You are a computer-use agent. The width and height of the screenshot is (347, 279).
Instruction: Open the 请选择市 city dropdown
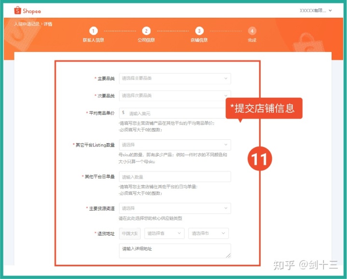(x=208, y=233)
